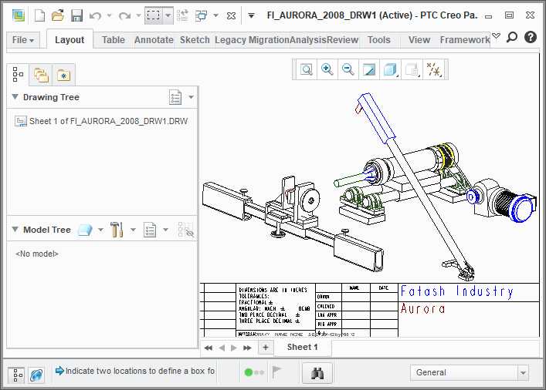
Task: Open datum display filters icon
Action: (x=434, y=69)
